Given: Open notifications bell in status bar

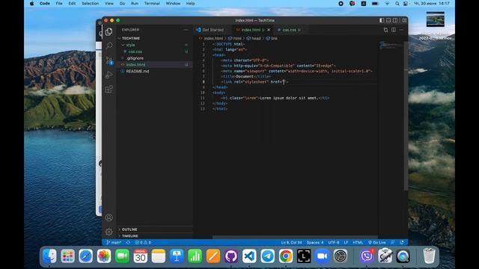Looking at the screenshot, I should click(x=402, y=242).
